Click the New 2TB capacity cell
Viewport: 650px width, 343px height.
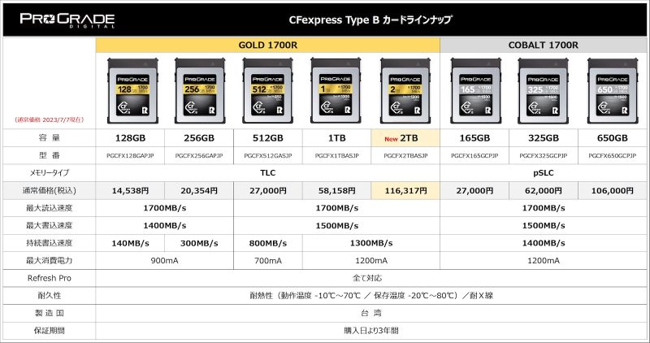[405, 138]
